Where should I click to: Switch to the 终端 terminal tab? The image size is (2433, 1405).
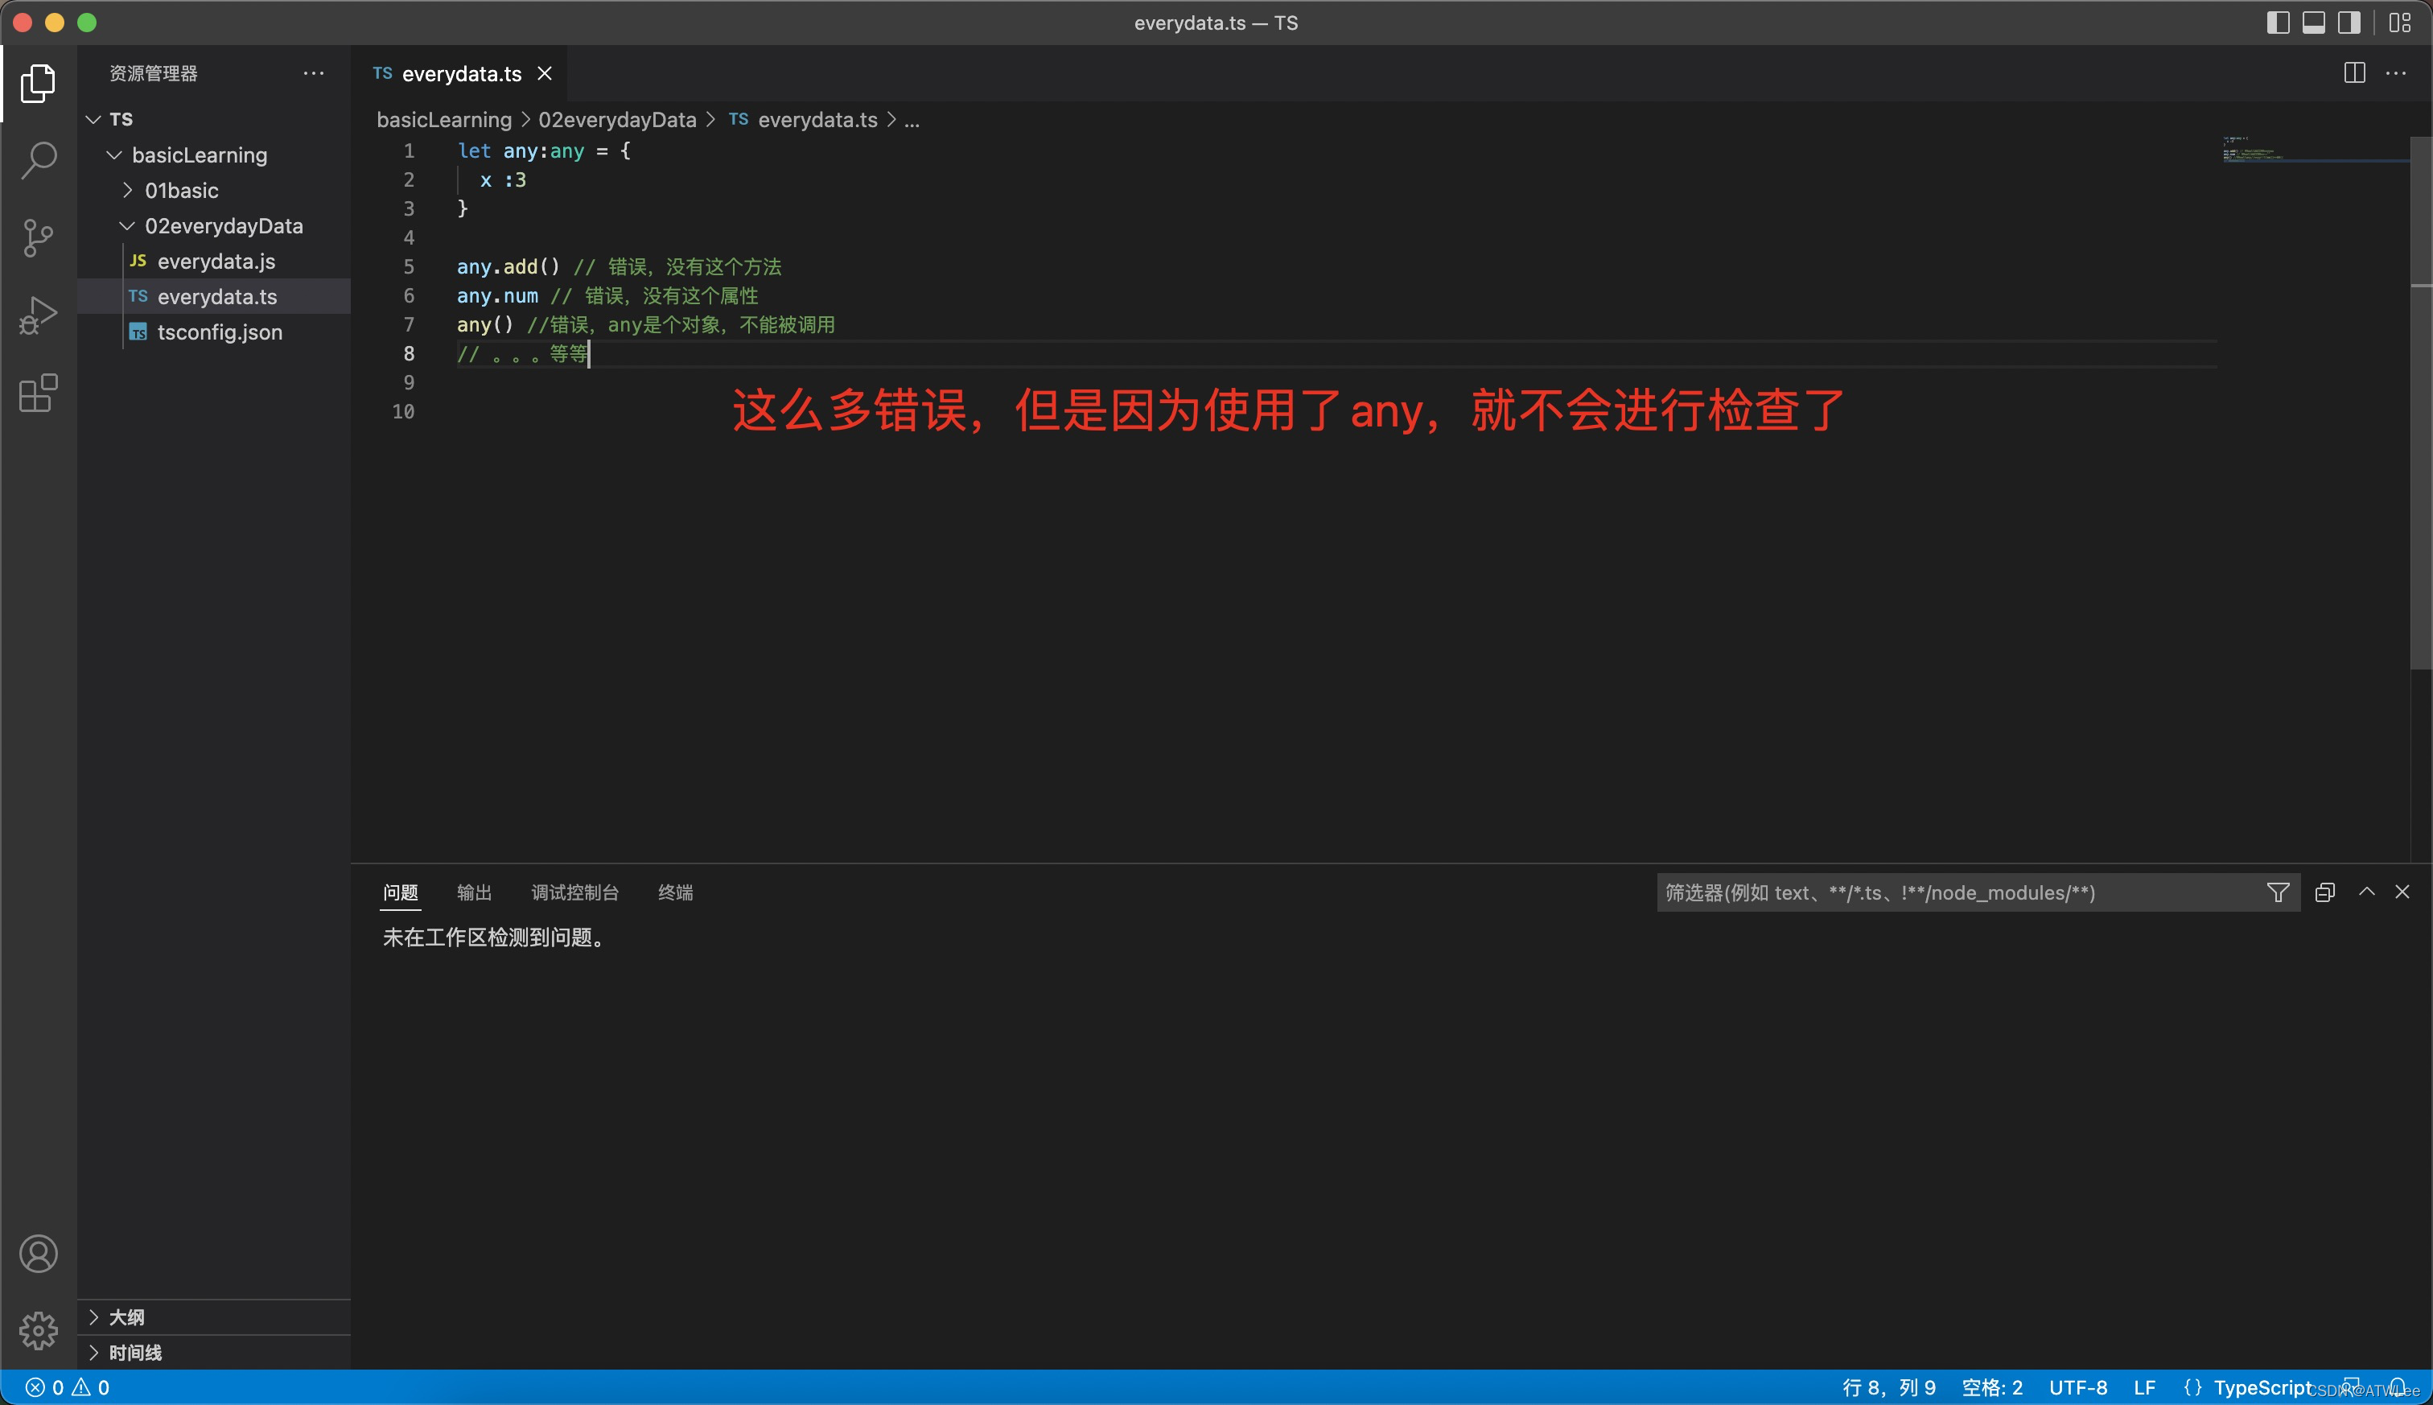click(x=675, y=892)
